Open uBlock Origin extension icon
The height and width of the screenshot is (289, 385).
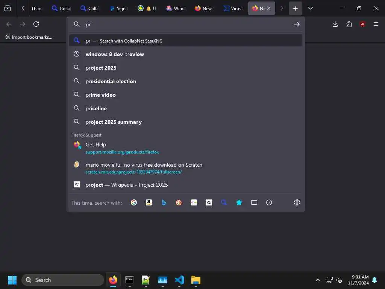(x=362, y=24)
